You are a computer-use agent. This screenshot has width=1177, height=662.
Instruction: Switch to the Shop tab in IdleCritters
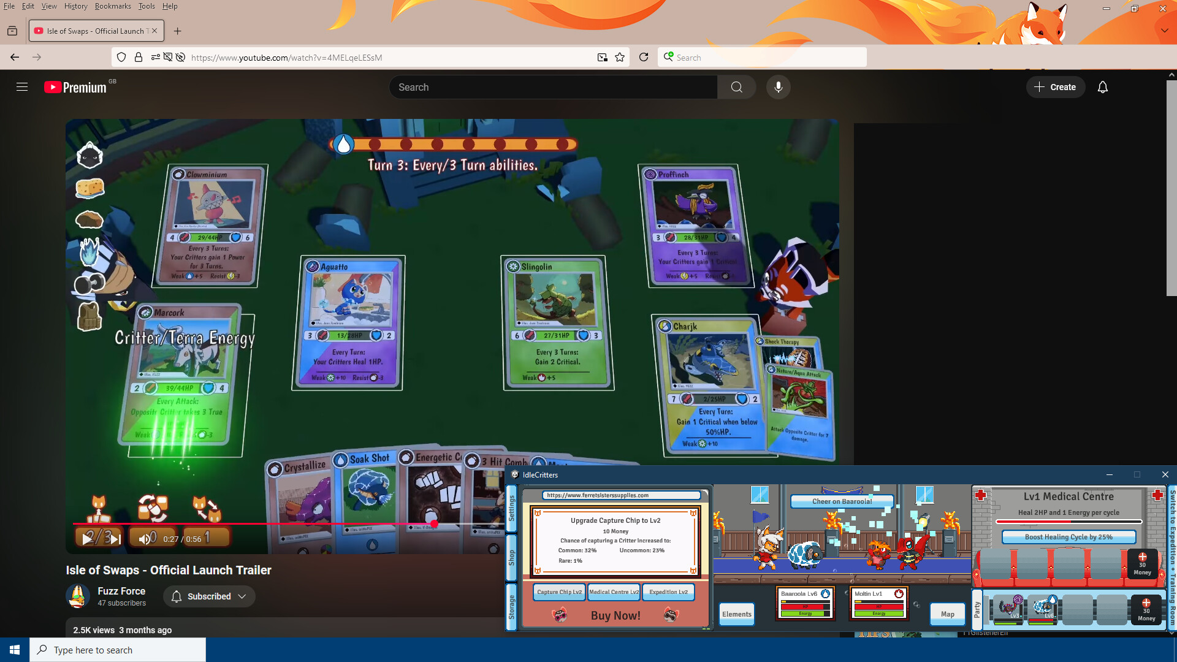pos(512,557)
